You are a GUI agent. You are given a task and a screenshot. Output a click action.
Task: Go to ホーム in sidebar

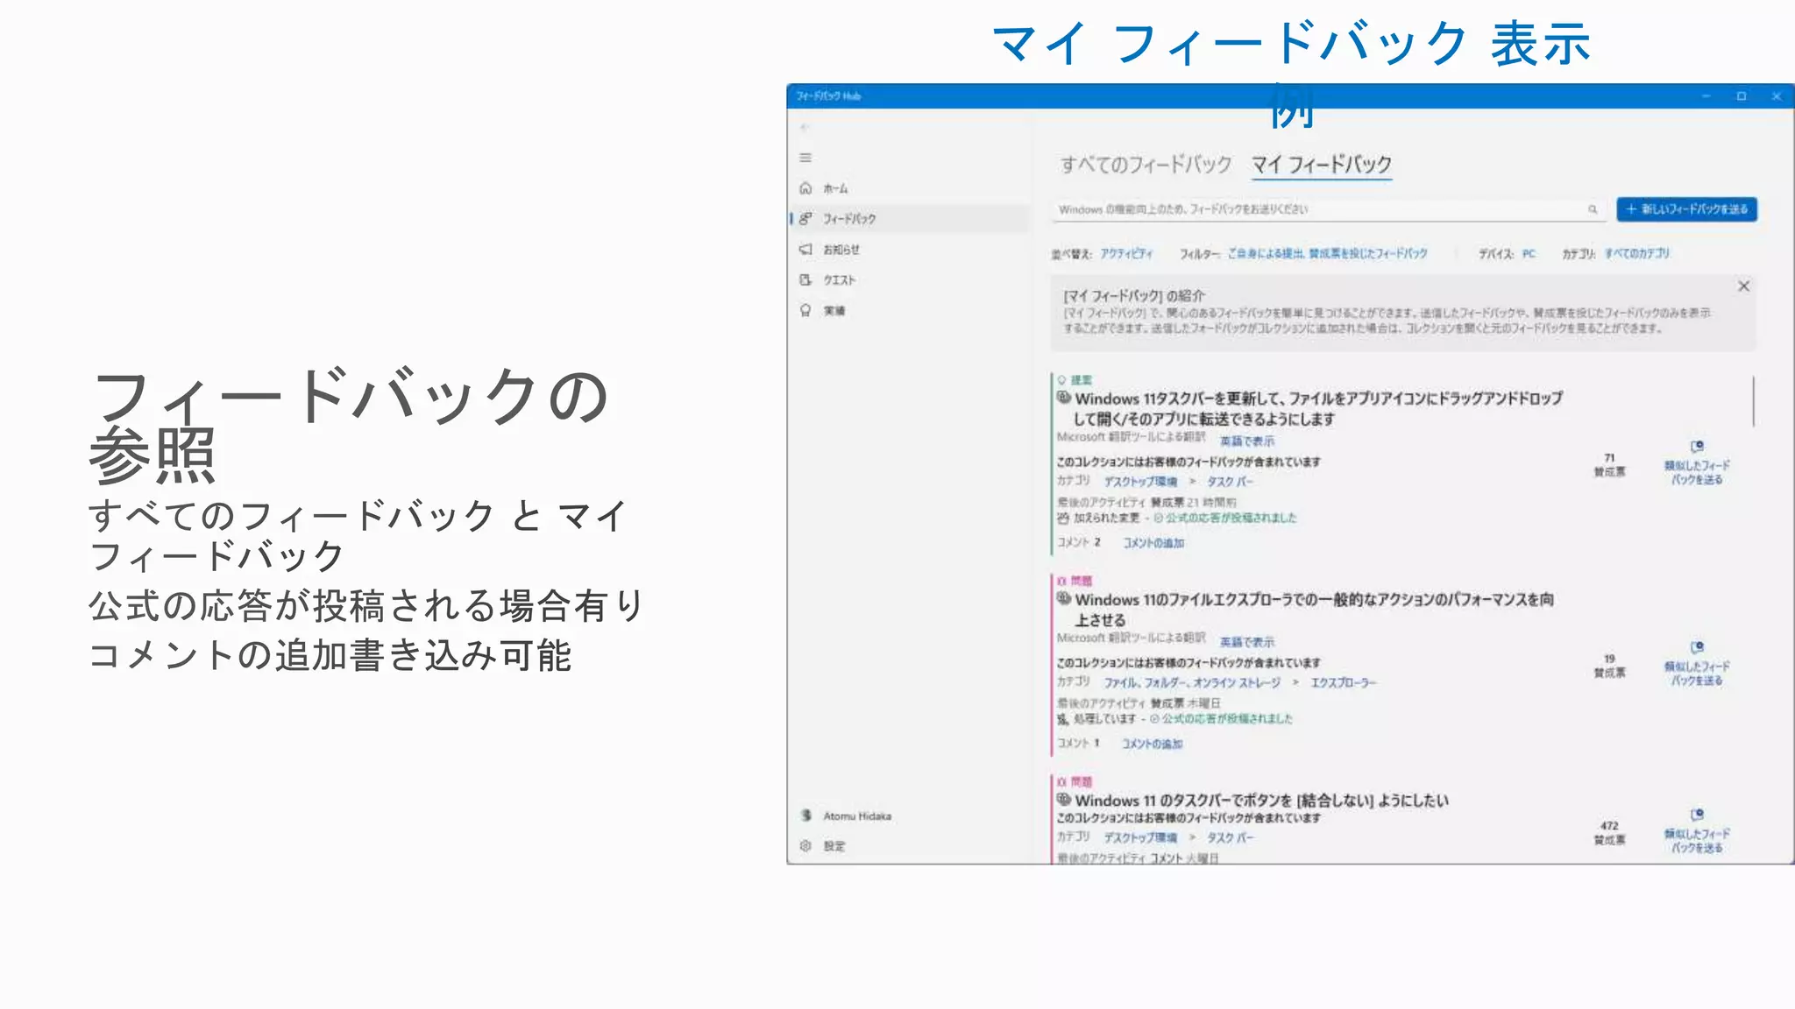coord(909,188)
